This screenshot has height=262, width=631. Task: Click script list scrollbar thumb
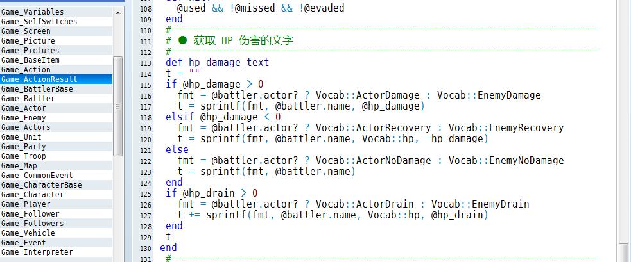click(x=118, y=106)
